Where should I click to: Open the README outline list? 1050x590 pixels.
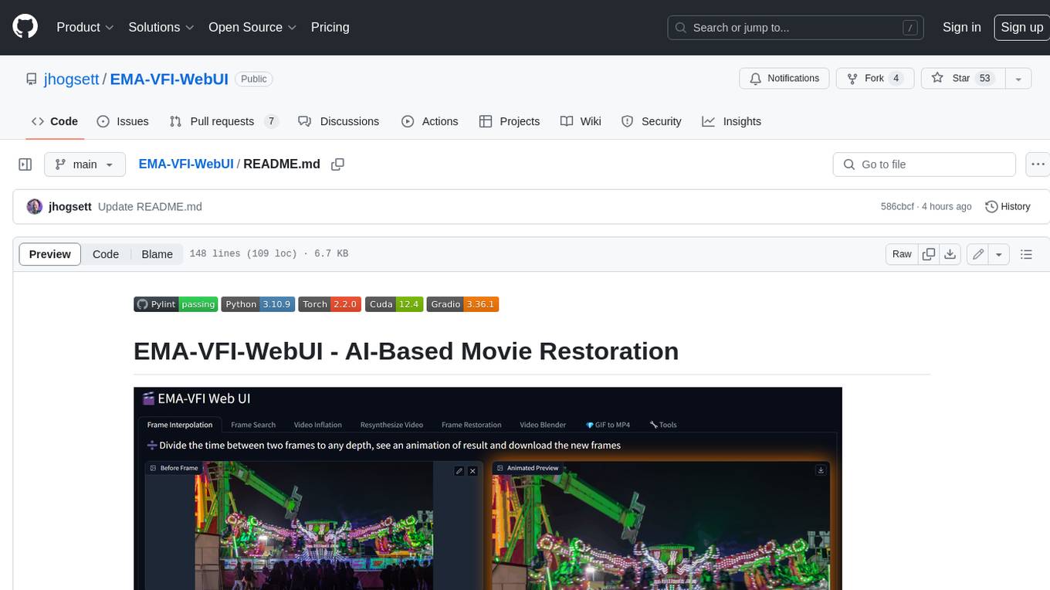pyautogui.click(x=1026, y=254)
